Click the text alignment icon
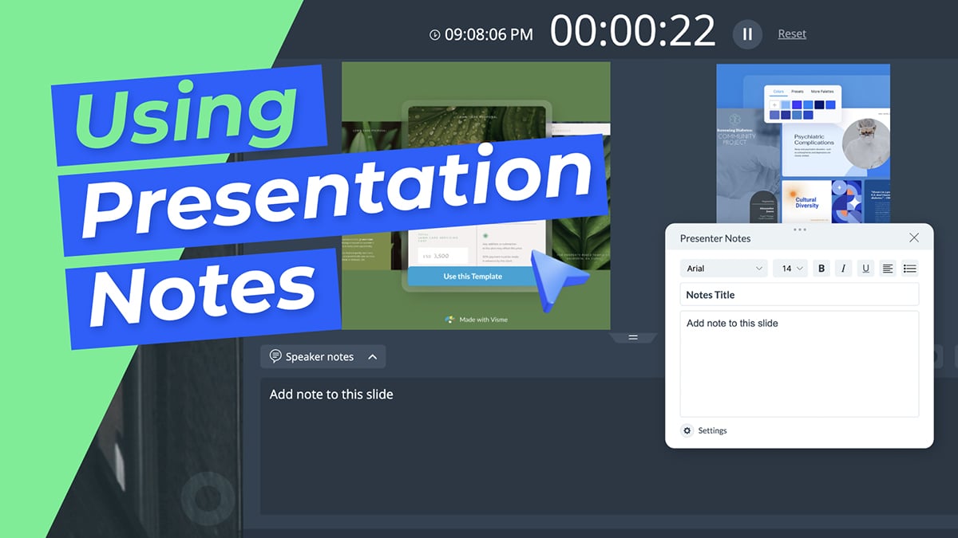 click(x=887, y=269)
